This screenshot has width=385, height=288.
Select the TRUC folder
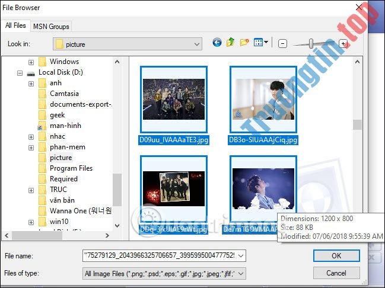58,190
